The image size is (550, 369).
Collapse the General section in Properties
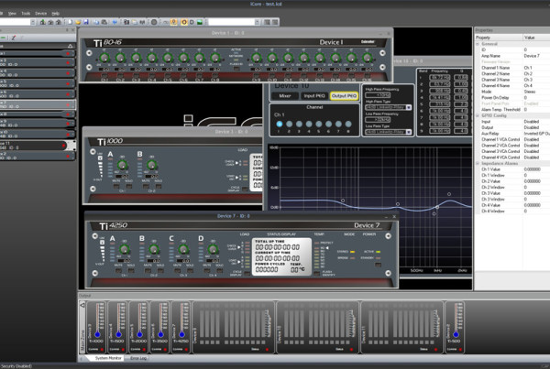(x=478, y=44)
